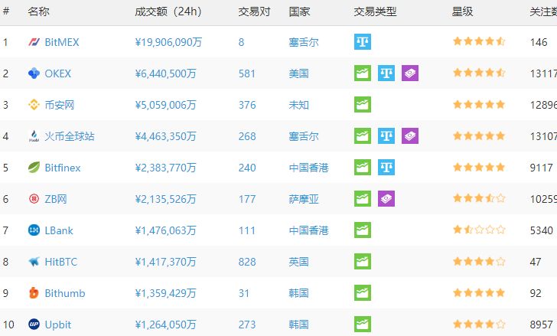
Task: Open the ZB网 exchange link
Action: (56, 199)
